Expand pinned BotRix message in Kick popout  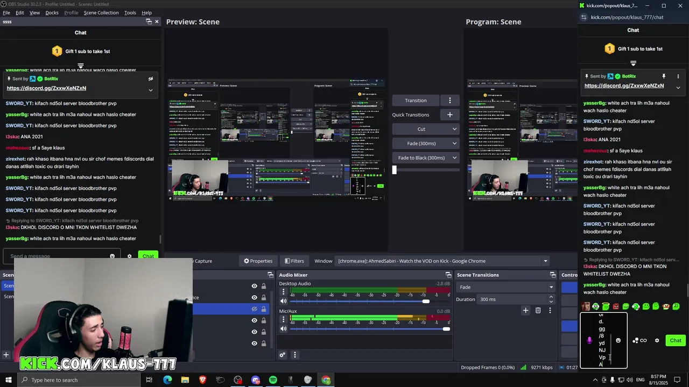coord(678,87)
